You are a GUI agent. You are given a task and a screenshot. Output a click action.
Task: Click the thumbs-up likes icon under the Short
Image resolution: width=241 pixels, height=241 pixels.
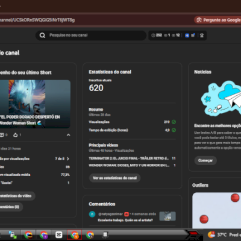[16, 135]
